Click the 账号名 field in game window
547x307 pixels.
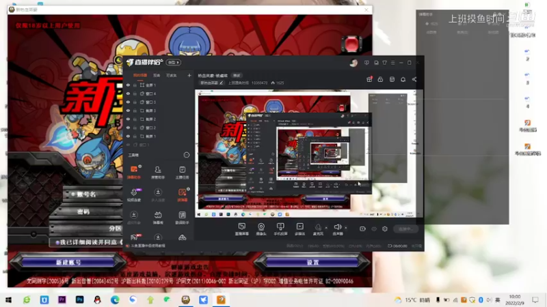(92, 194)
